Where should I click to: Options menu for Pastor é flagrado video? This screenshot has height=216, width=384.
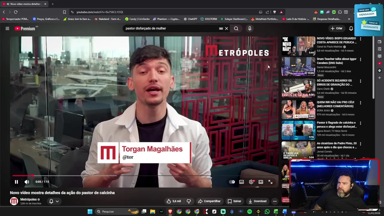click(x=361, y=123)
